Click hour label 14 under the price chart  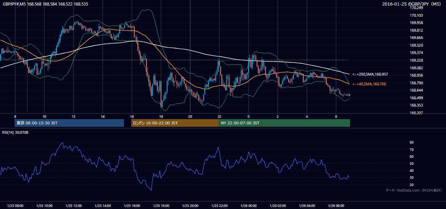coord(103,116)
